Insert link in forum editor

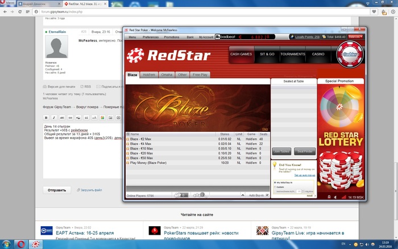click(70, 118)
